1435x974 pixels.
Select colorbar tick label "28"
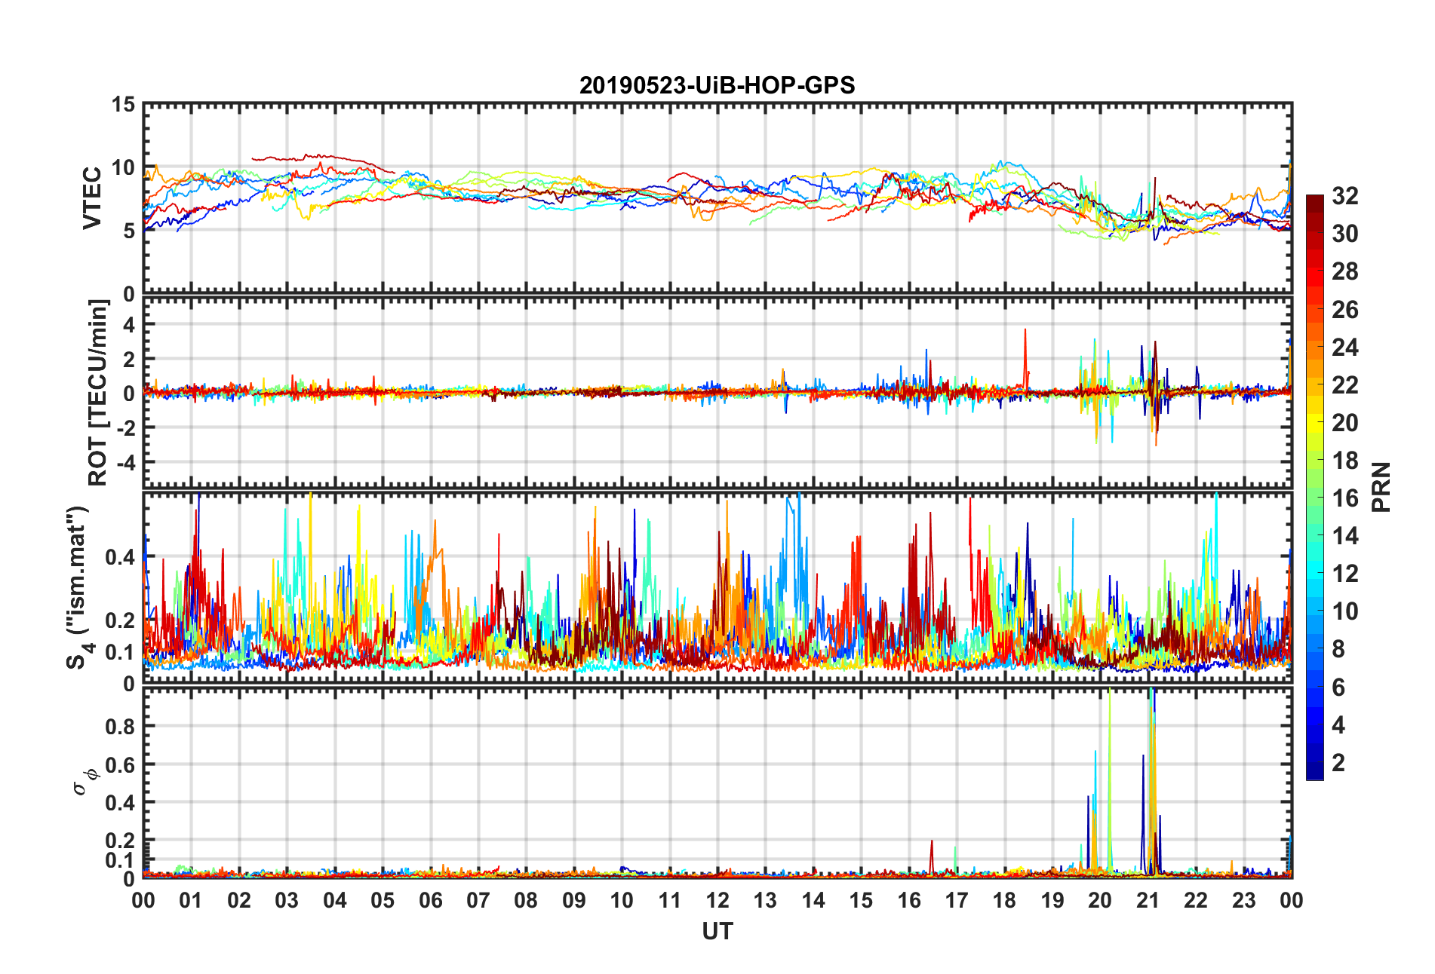click(1344, 271)
